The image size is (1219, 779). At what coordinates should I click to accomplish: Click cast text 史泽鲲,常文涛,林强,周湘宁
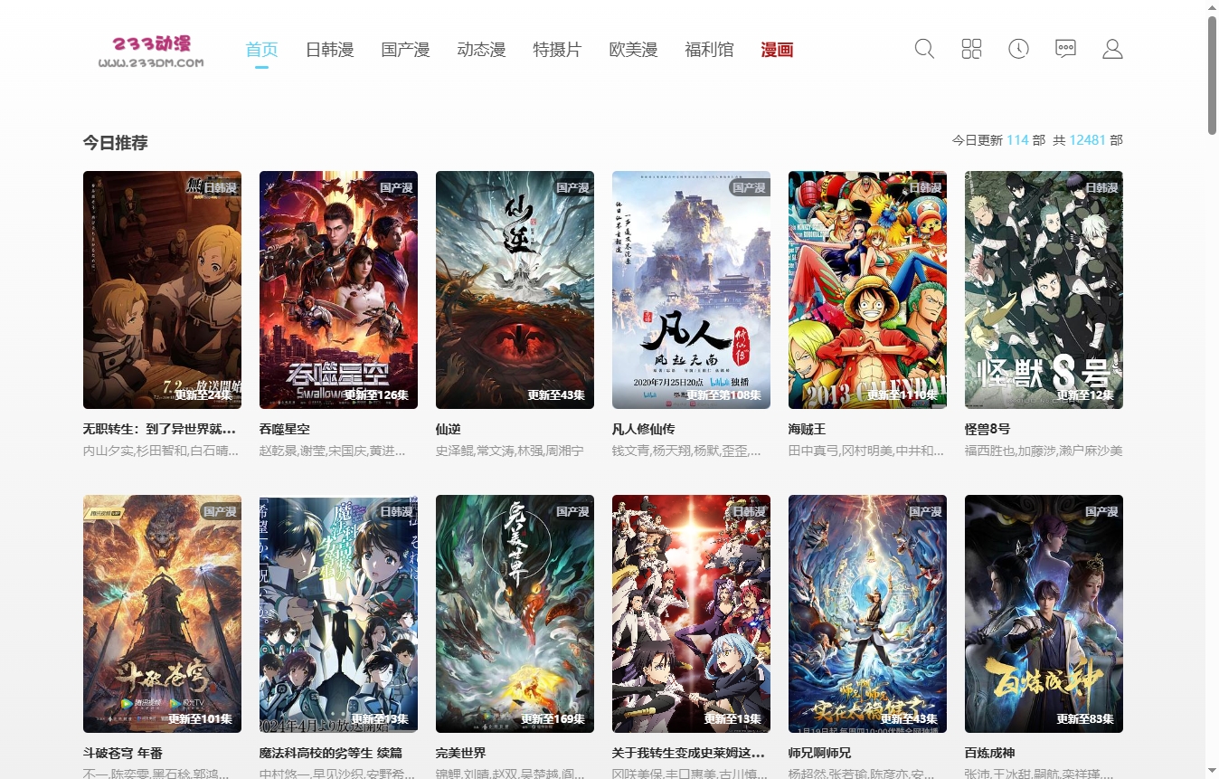510,451
